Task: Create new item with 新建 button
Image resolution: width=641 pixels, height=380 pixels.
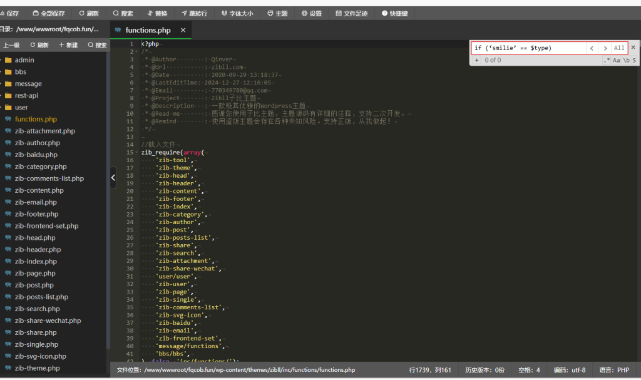Action: click(68, 45)
